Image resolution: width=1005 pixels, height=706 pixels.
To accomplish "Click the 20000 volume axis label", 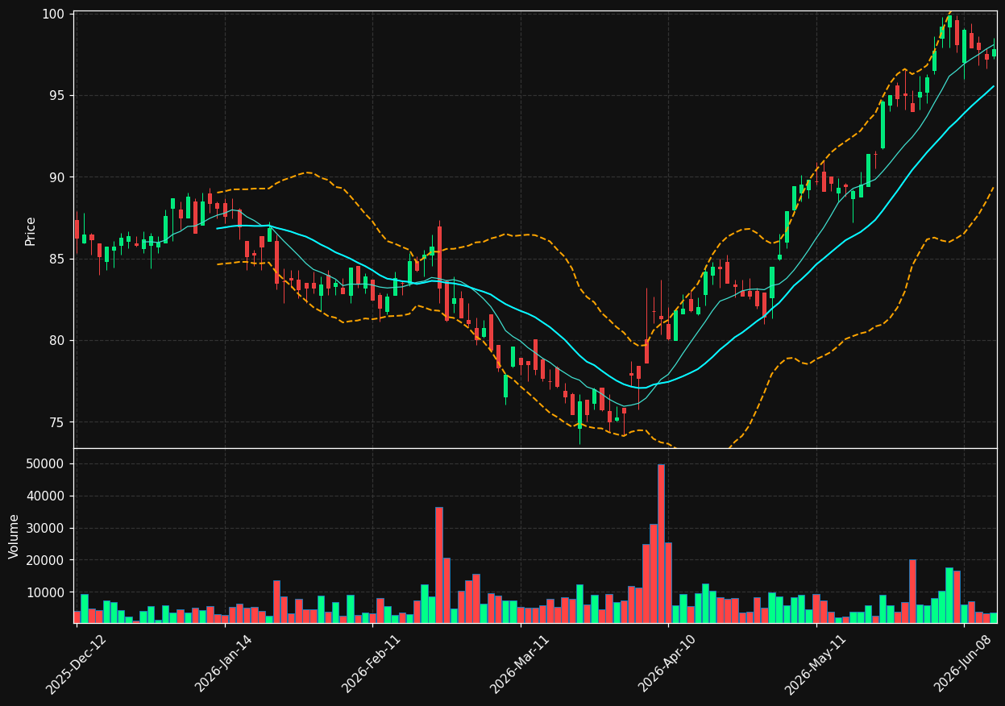I will click(46, 560).
